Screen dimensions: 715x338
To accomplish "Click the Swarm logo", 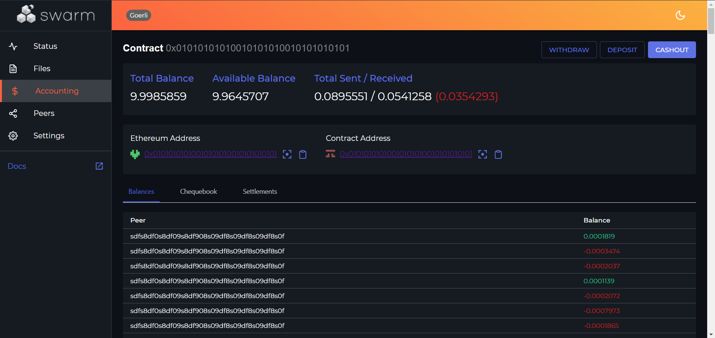I will pos(56,14).
